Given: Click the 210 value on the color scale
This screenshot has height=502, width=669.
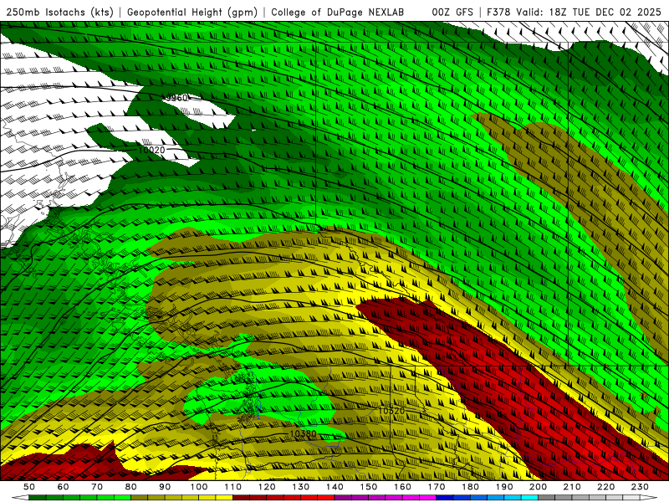Looking at the screenshot, I should pos(573,487).
